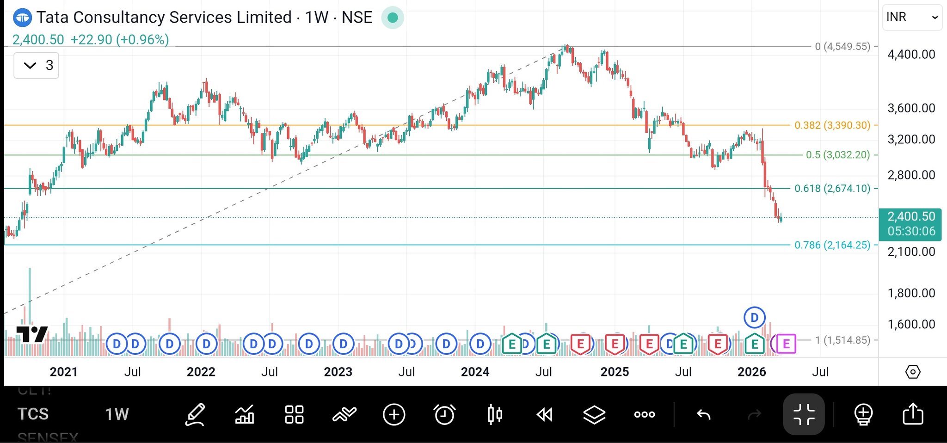This screenshot has width=947, height=443.
Task: Tap the 2,800.00 price axis label
Action: pyautogui.click(x=911, y=175)
